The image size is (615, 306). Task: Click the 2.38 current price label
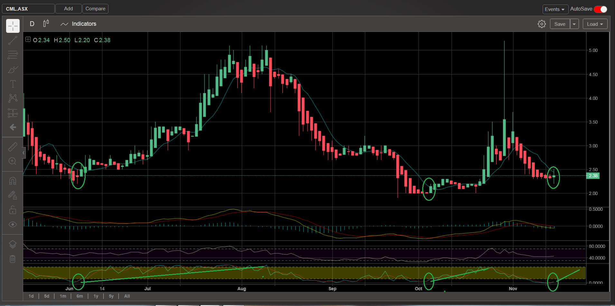tap(593, 176)
